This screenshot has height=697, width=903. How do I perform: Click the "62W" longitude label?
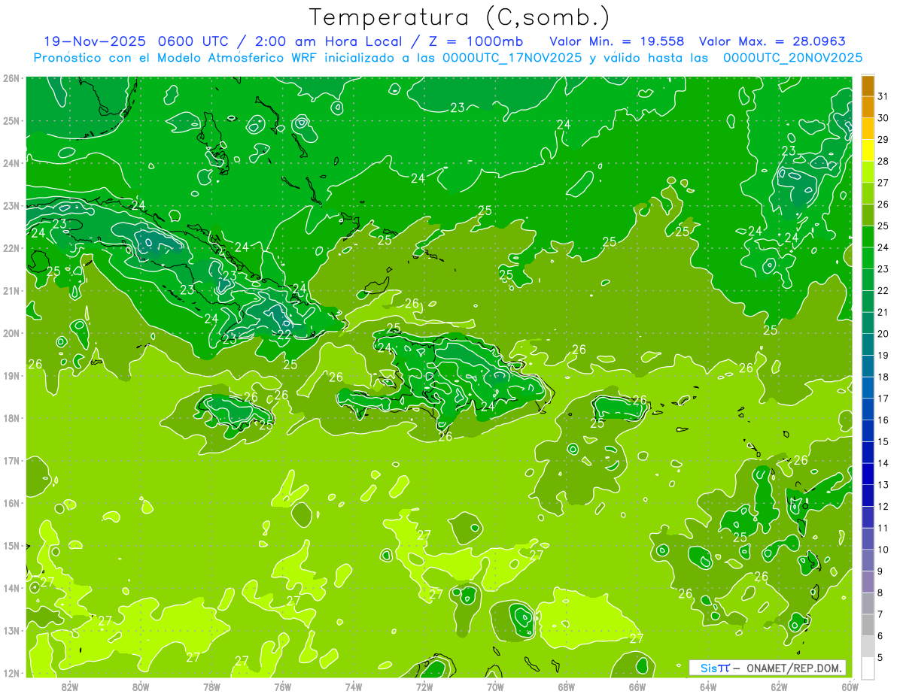coord(779,686)
